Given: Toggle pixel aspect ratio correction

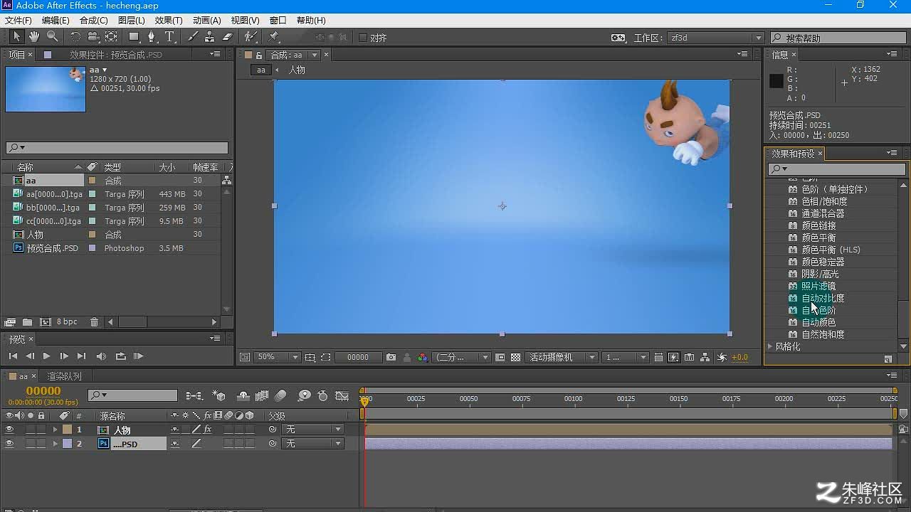Looking at the screenshot, I should [658, 357].
